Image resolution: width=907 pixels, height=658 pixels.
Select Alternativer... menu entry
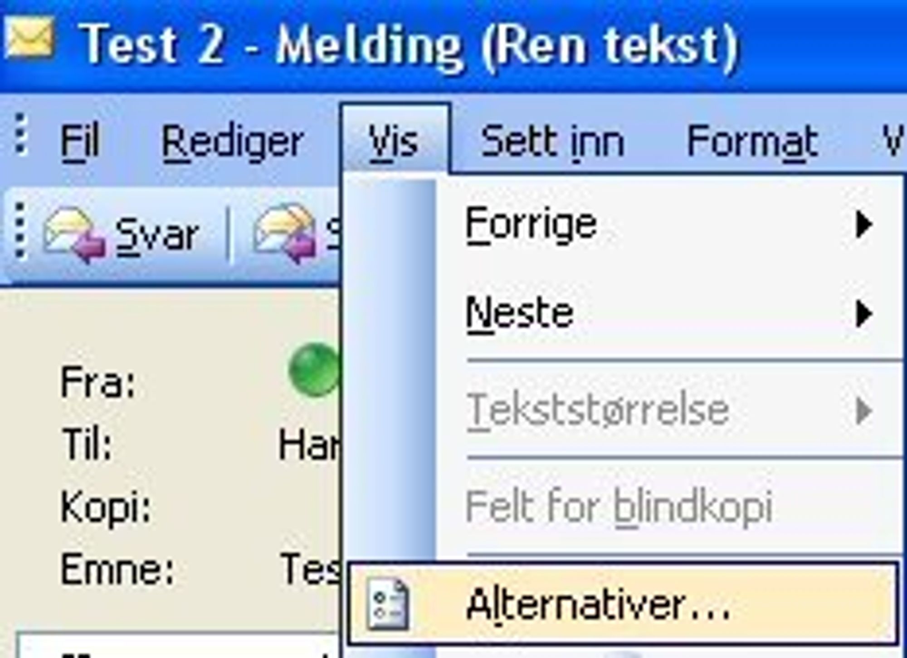pyautogui.click(x=623, y=603)
